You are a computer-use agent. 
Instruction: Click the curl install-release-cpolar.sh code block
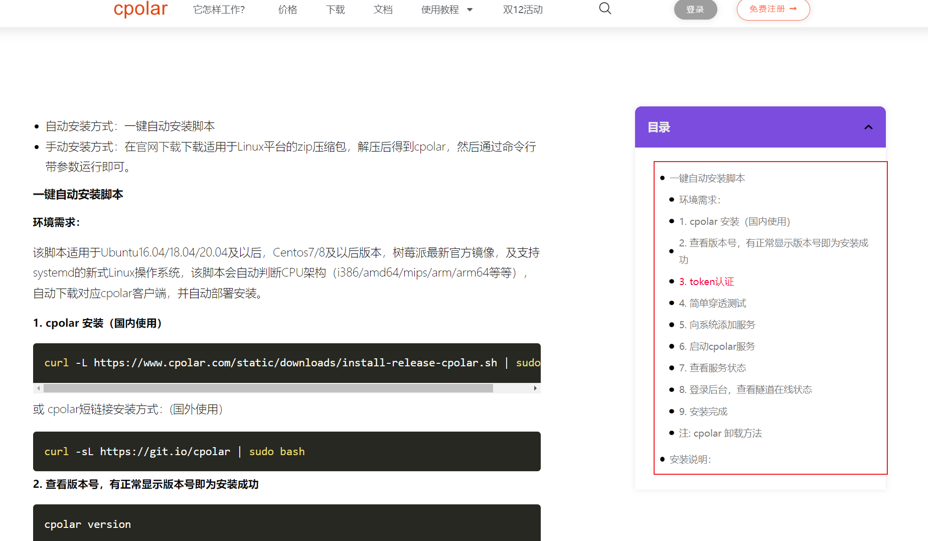287,363
